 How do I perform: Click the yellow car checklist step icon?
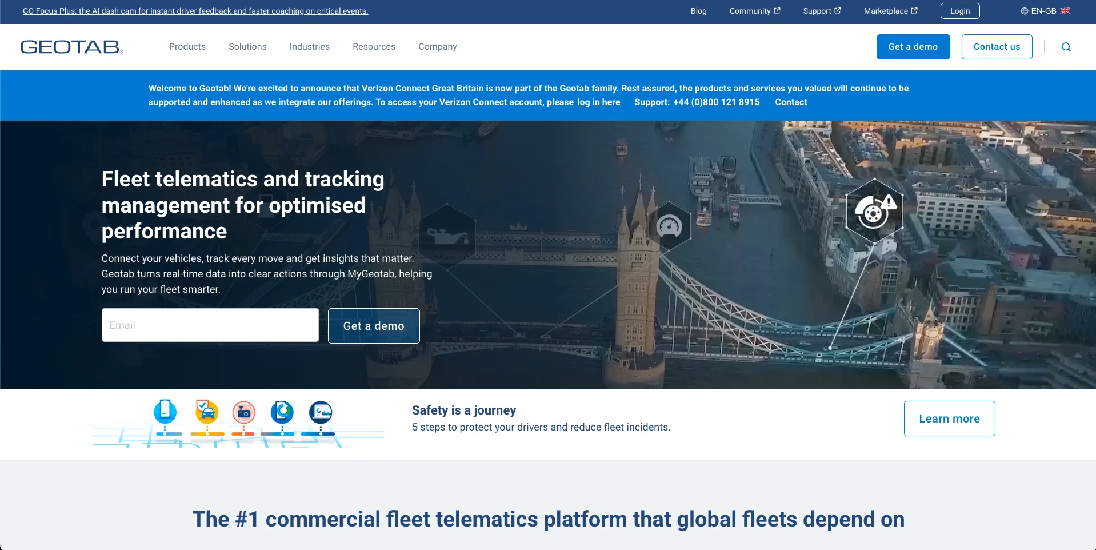tap(207, 411)
